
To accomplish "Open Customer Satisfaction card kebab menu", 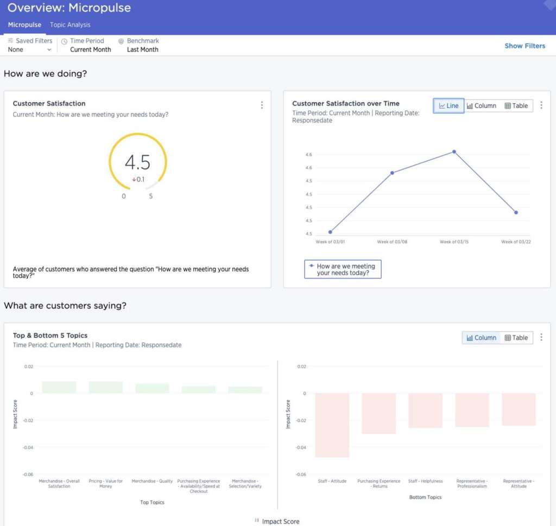I will pyautogui.click(x=262, y=105).
